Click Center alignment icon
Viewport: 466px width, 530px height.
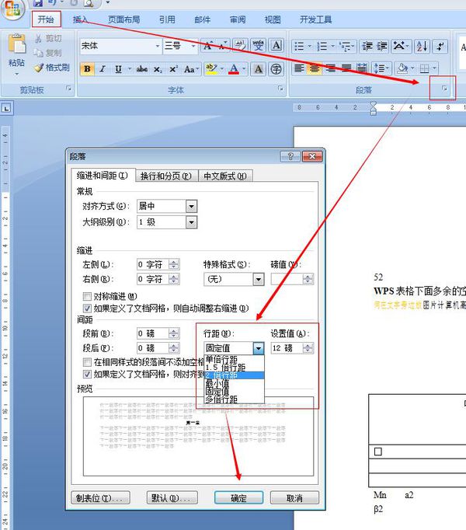[315, 68]
